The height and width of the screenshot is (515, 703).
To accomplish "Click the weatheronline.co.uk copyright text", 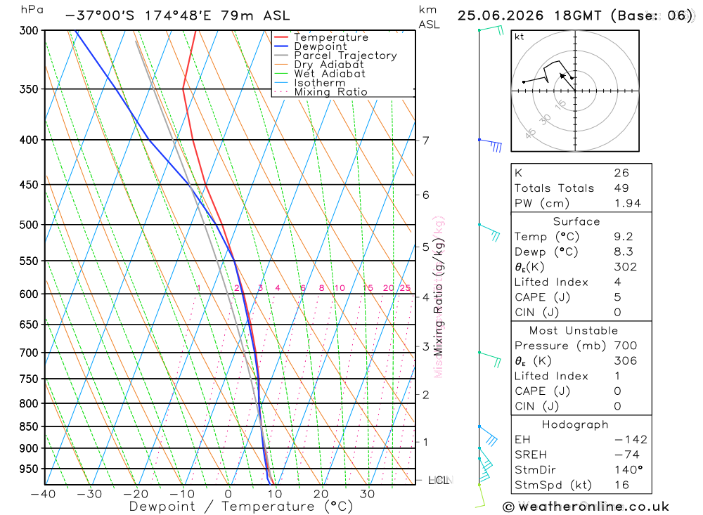I will tap(586, 507).
